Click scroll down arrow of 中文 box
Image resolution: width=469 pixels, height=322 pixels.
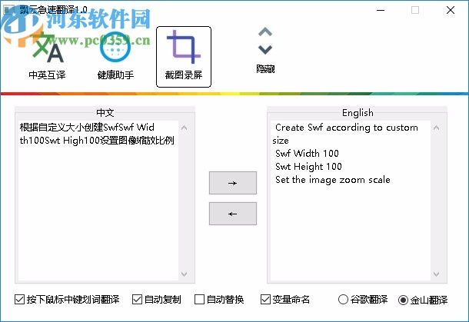pyautogui.click(x=185, y=274)
